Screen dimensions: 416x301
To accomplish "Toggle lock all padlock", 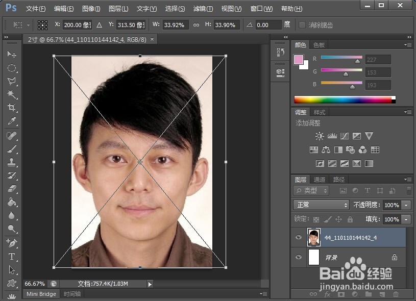I will pos(350,219).
